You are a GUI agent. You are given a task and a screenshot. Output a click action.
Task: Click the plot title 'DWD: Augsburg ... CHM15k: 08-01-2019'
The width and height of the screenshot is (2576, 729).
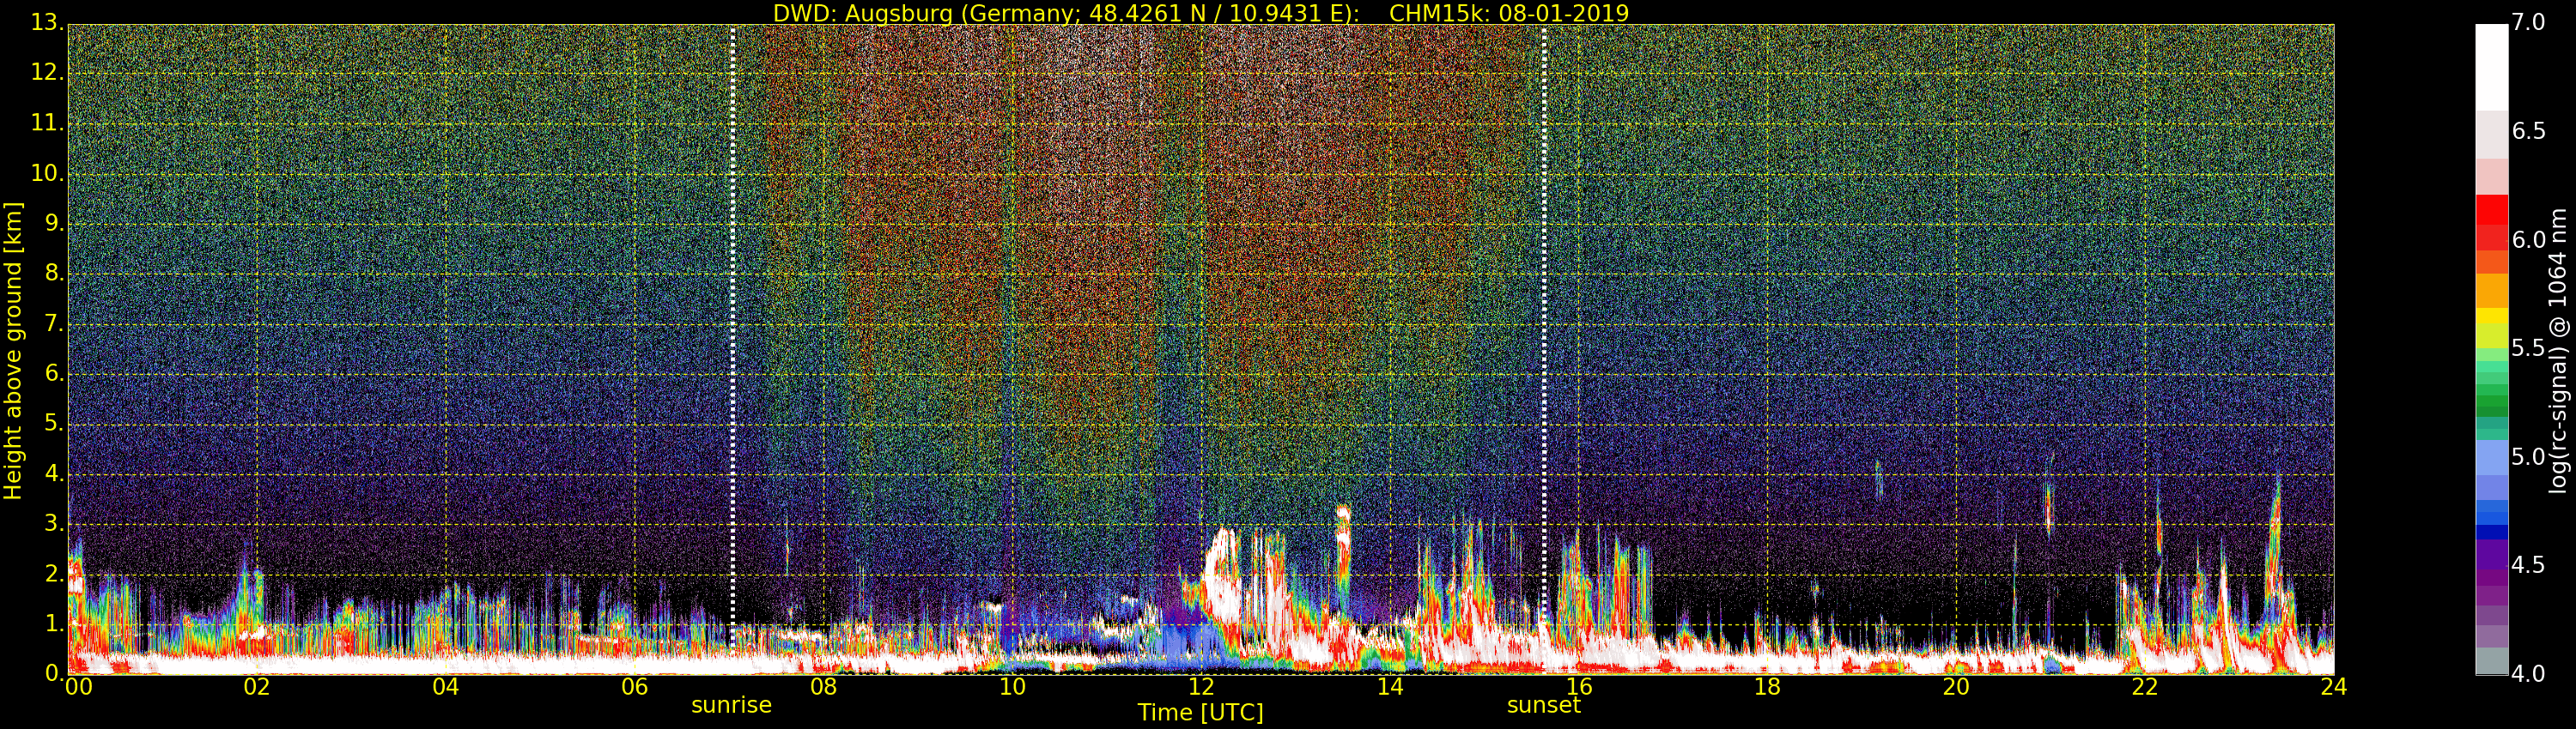click(1201, 13)
